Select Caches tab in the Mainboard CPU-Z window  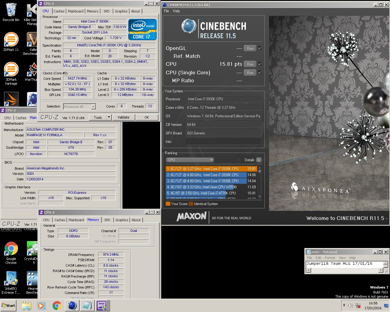(21, 118)
